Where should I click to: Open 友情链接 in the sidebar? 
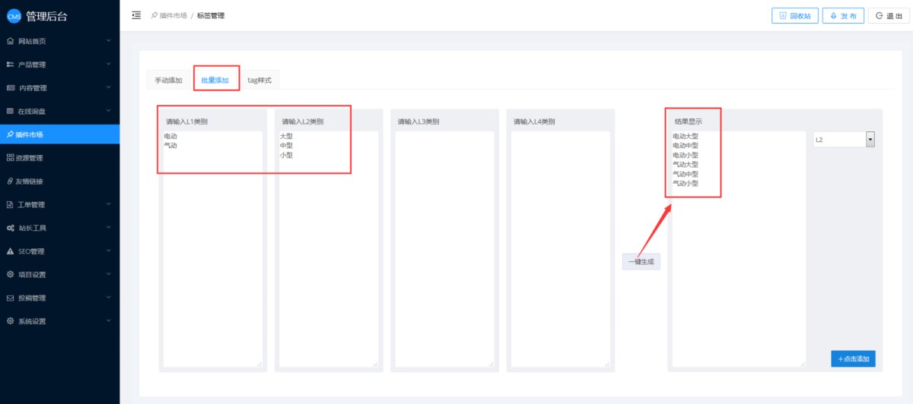point(59,181)
